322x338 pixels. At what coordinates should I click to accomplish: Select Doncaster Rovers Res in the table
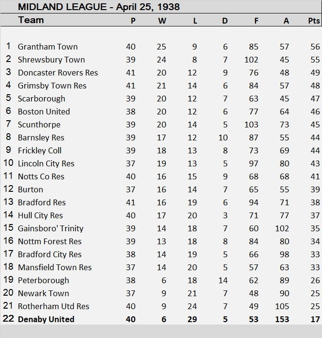coord(58,73)
